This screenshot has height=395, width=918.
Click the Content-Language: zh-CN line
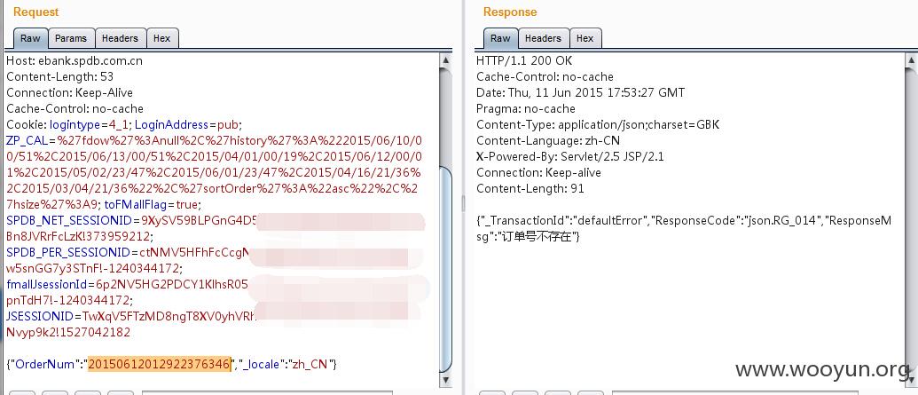[548, 140]
